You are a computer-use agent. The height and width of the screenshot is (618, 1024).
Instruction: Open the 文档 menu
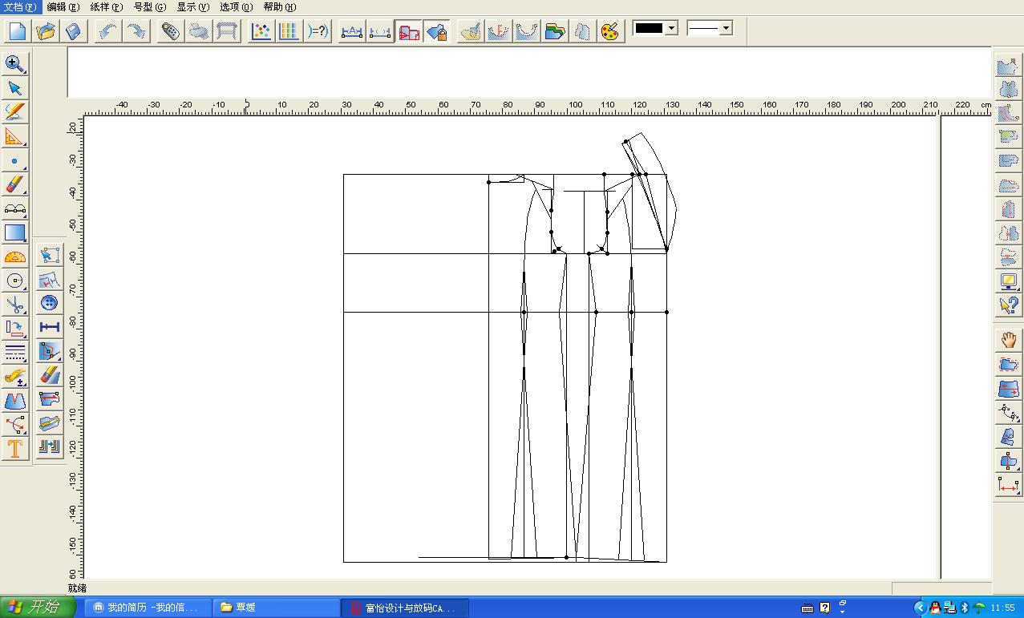coord(20,6)
